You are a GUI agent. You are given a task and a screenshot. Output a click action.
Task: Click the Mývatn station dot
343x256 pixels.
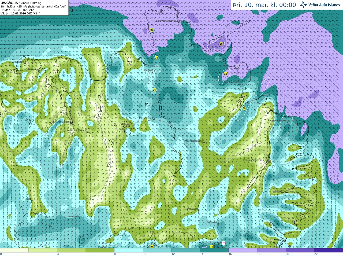pyautogui.click(x=129, y=126)
